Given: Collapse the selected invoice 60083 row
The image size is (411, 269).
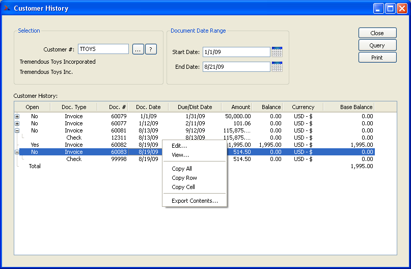Looking at the screenshot, I should tap(17, 152).
